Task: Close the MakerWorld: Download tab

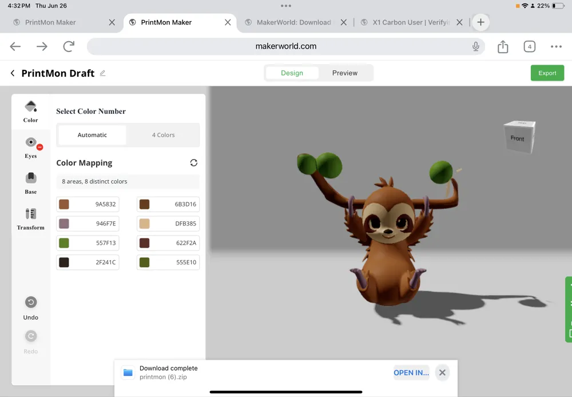Action: 344,22
